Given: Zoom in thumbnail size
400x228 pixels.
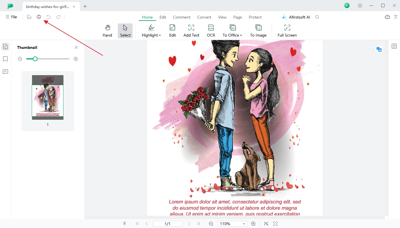Looking at the screenshot, I should click(76, 59).
